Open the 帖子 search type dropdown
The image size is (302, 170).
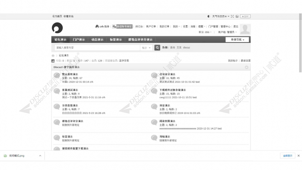(146, 47)
